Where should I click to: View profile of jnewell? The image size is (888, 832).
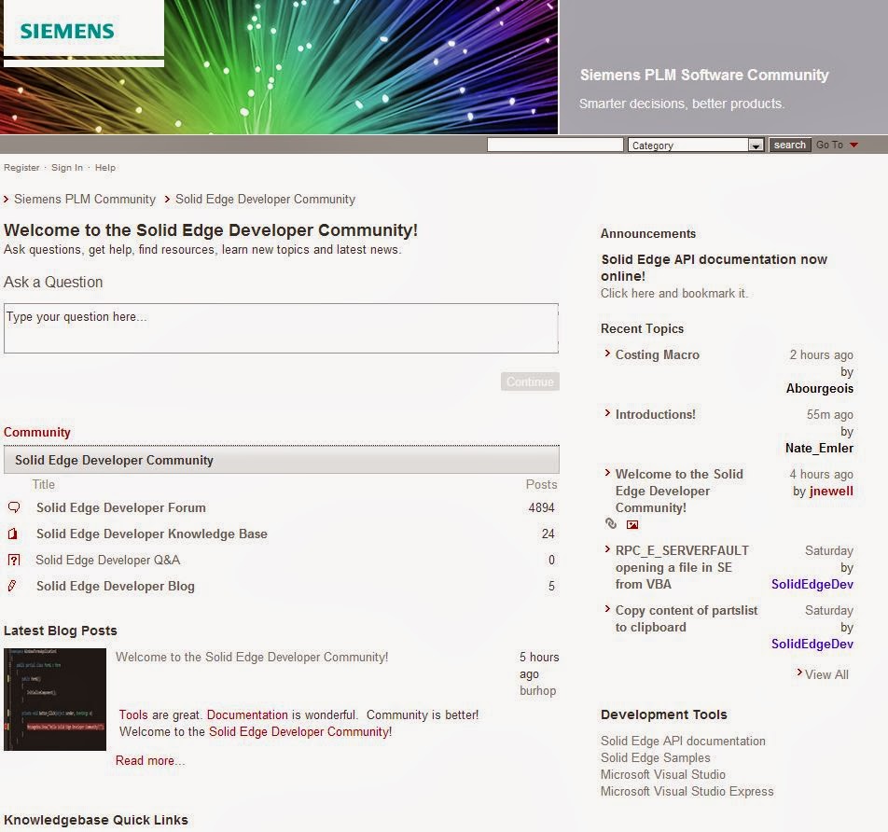tap(831, 491)
